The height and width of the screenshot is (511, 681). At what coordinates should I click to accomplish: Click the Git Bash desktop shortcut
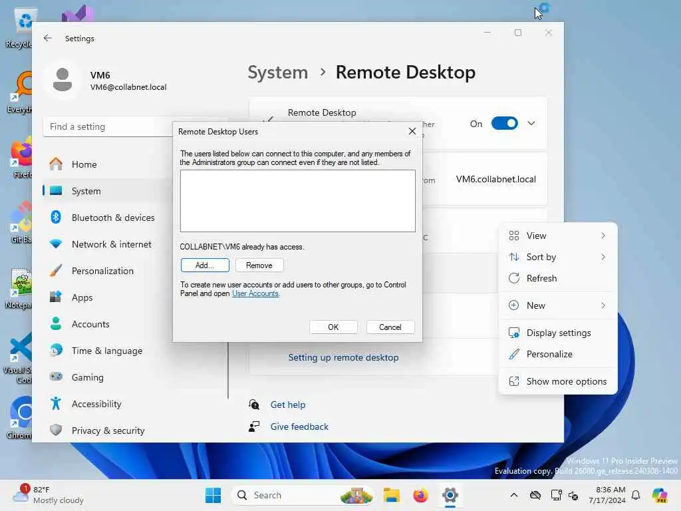tap(20, 224)
